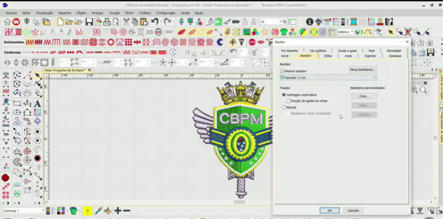Toggle 3D TrueView icon

pyautogui.click(x=150, y=32)
